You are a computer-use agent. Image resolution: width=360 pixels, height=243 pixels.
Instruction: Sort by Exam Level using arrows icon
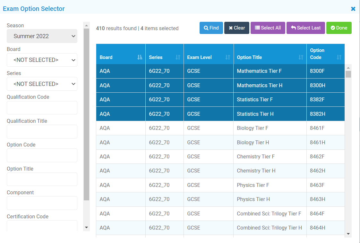227,57
